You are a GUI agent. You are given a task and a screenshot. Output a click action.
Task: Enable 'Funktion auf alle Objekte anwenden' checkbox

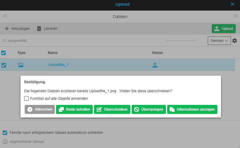(26, 98)
